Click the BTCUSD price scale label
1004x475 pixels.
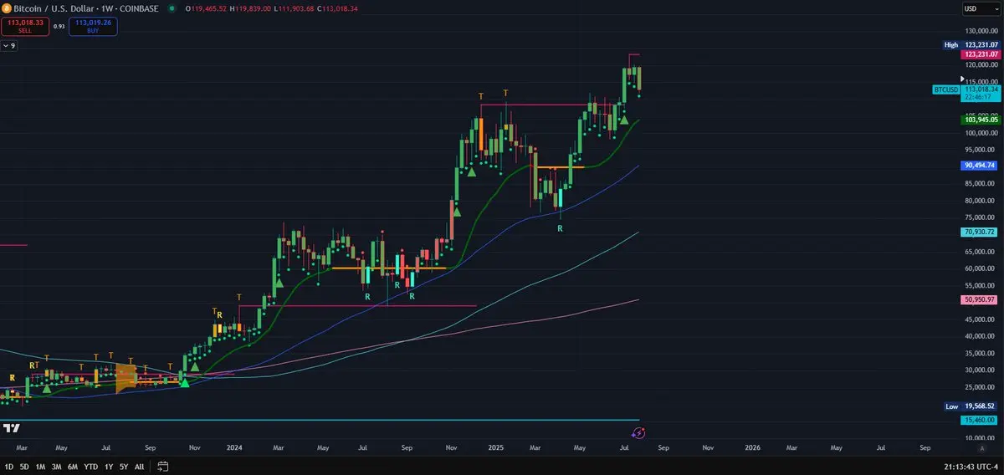945,89
